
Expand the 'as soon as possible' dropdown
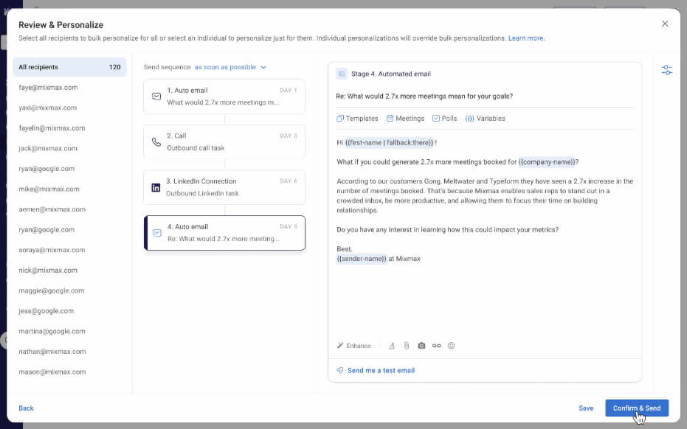point(229,67)
